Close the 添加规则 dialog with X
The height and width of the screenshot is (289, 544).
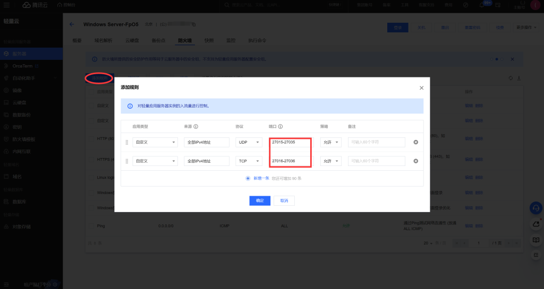(x=421, y=87)
